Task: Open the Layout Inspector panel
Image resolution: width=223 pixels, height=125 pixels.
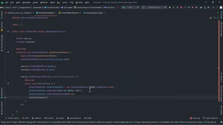Action: point(210,118)
